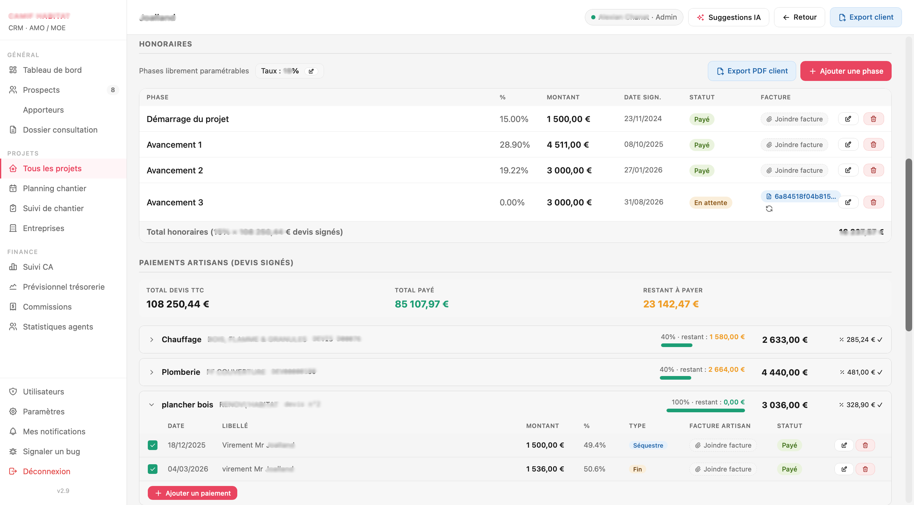
Task: Click Export PDF client button
Action: click(x=751, y=71)
